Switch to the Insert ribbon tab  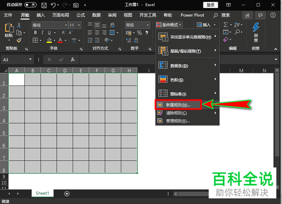(x=41, y=15)
